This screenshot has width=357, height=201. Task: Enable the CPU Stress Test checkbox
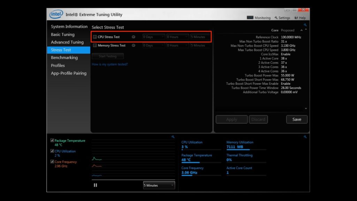(x=95, y=37)
